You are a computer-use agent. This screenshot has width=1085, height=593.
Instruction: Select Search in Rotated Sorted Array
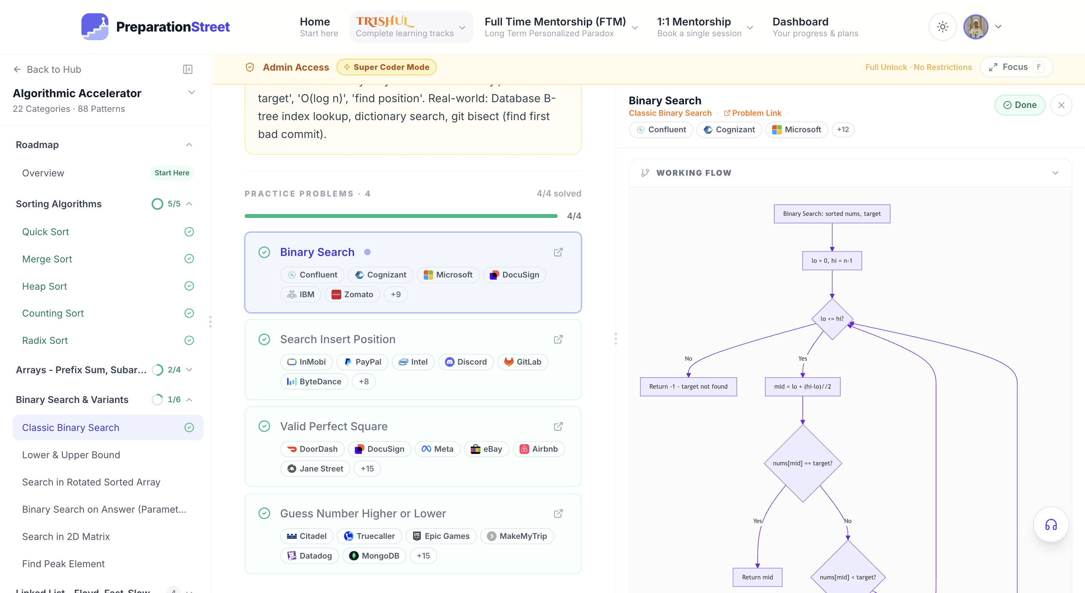coord(108,482)
